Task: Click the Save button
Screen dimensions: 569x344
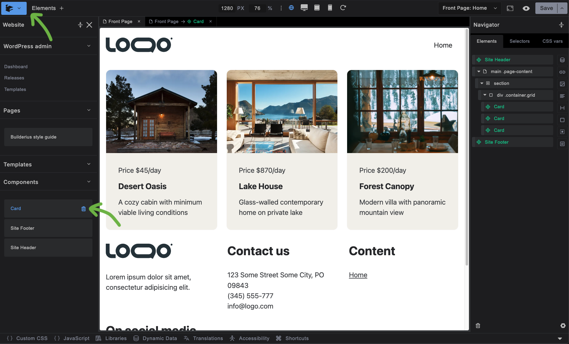Action: click(547, 8)
